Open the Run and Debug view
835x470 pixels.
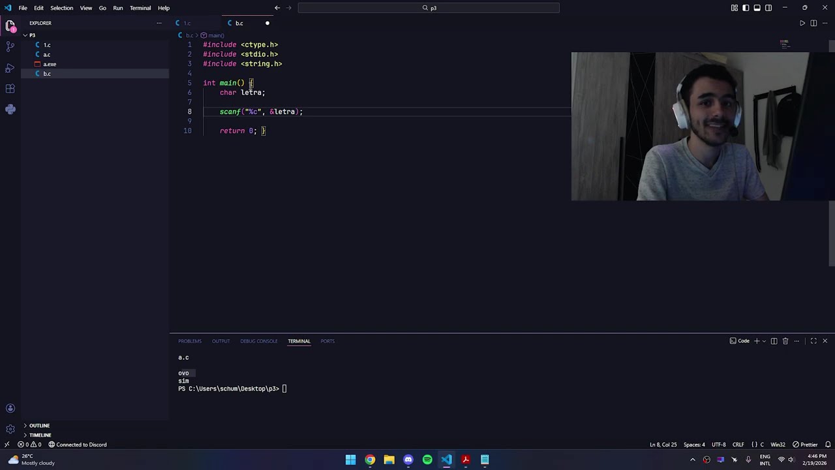[x=10, y=68]
